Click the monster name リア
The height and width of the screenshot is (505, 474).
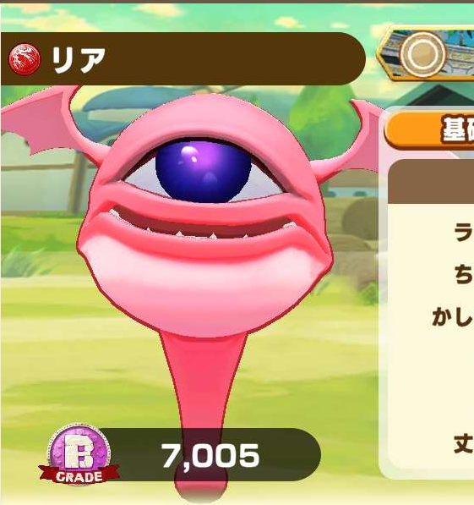[x=79, y=60]
